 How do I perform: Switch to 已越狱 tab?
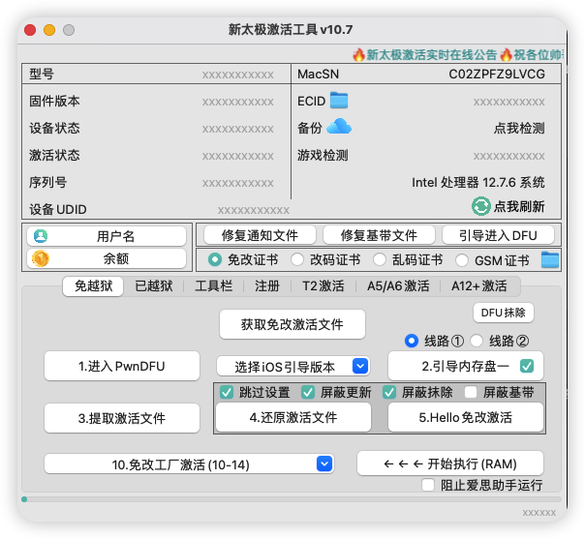pyautogui.click(x=154, y=286)
